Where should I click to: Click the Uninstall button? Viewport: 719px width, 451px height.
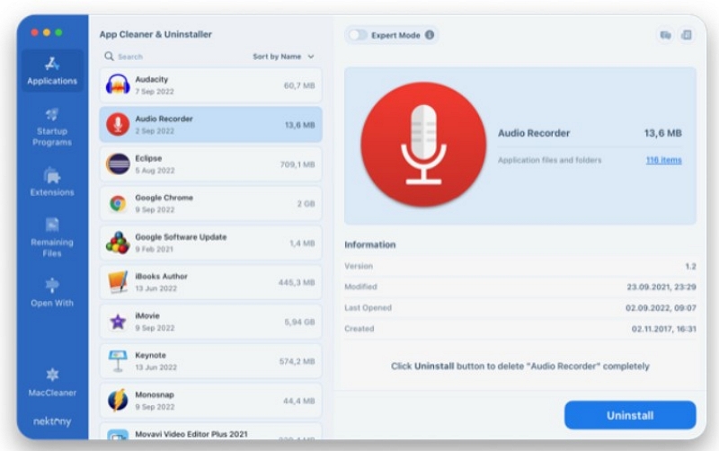[x=630, y=415]
